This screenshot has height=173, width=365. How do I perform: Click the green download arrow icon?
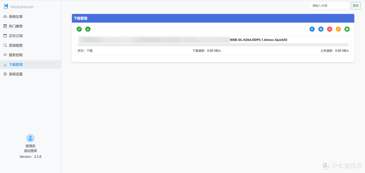[x=88, y=29]
